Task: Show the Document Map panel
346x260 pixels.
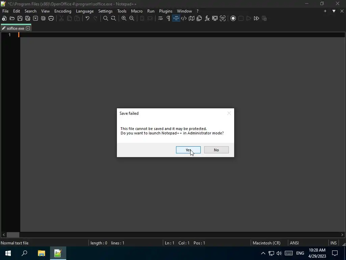Action: click(x=192, y=18)
